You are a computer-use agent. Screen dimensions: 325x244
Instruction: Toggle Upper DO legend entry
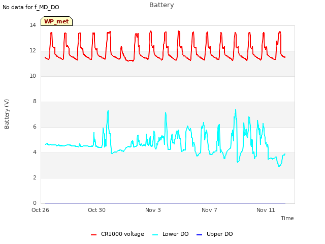214,234
